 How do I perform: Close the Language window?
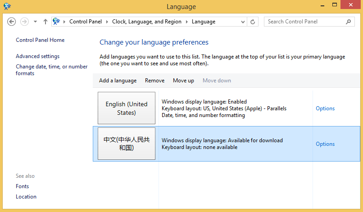click(x=351, y=5)
